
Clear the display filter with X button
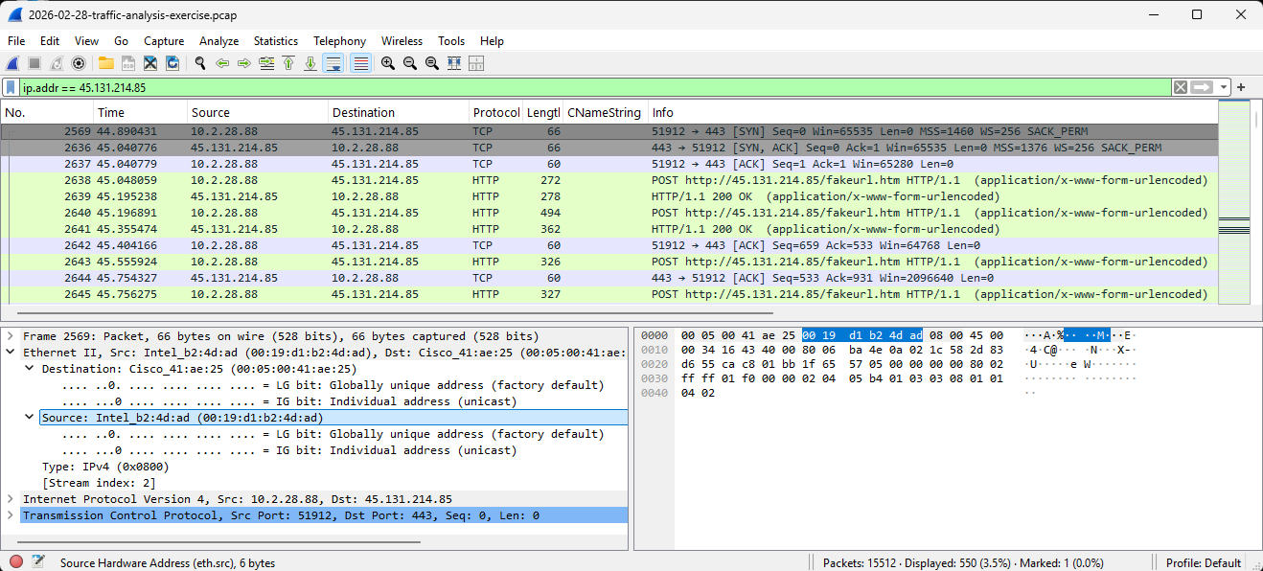1181,87
